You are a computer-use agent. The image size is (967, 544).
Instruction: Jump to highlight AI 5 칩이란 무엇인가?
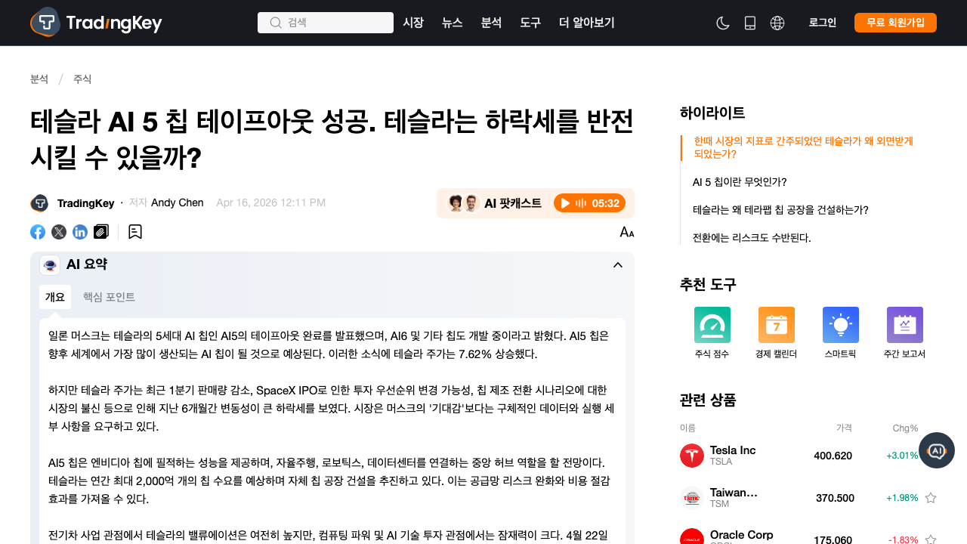[740, 182]
